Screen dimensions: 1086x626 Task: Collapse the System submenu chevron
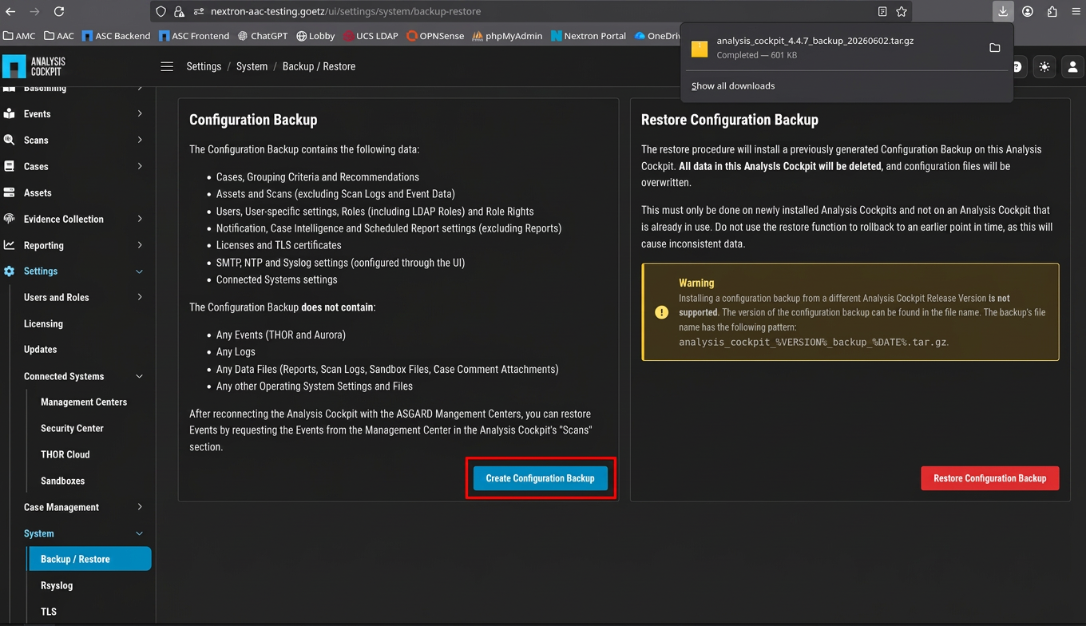click(140, 533)
